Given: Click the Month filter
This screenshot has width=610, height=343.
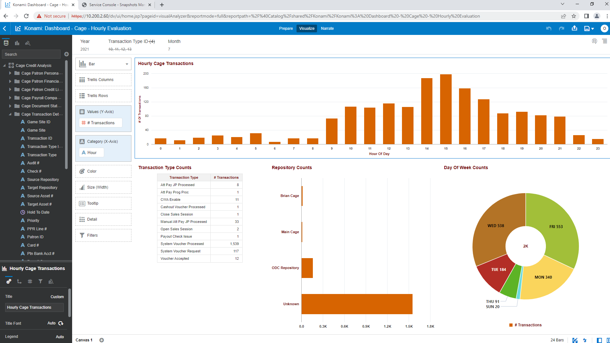Looking at the screenshot, I should click(x=174, y=45).
